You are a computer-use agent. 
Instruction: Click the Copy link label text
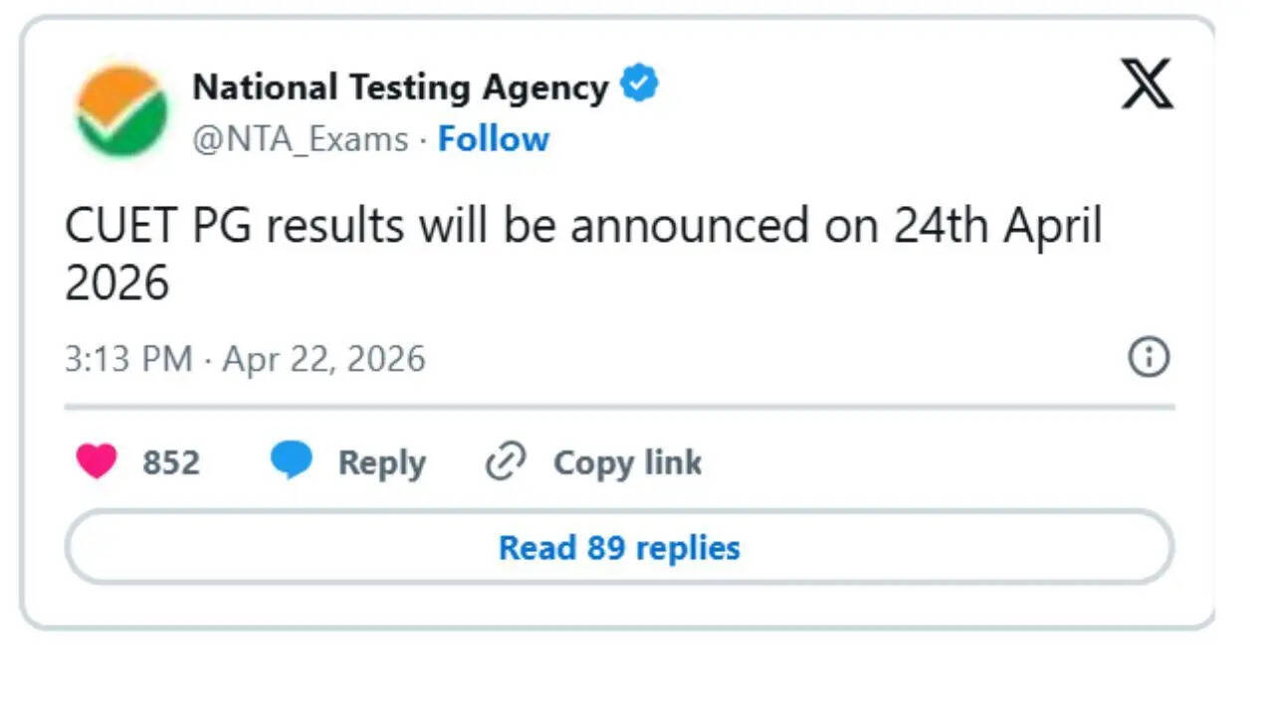627,461
